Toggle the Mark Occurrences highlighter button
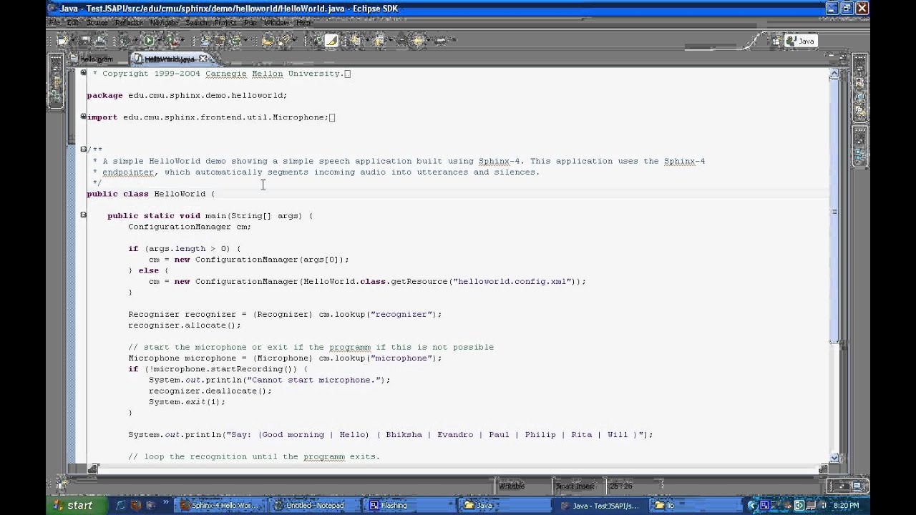Screen dimensions: 916x515 331,41
